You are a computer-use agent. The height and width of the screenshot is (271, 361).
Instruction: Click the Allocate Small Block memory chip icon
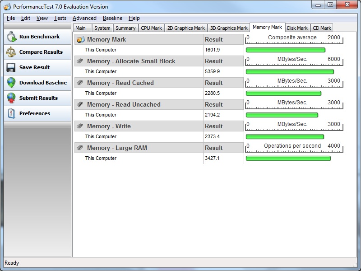[x=80, y=61]
